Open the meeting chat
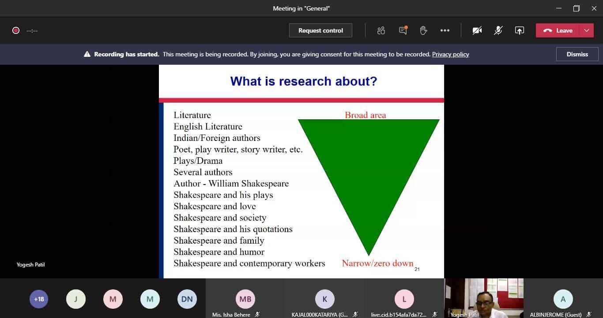The width and height of the screenshot is (603, 318). (x=403, y=30)
